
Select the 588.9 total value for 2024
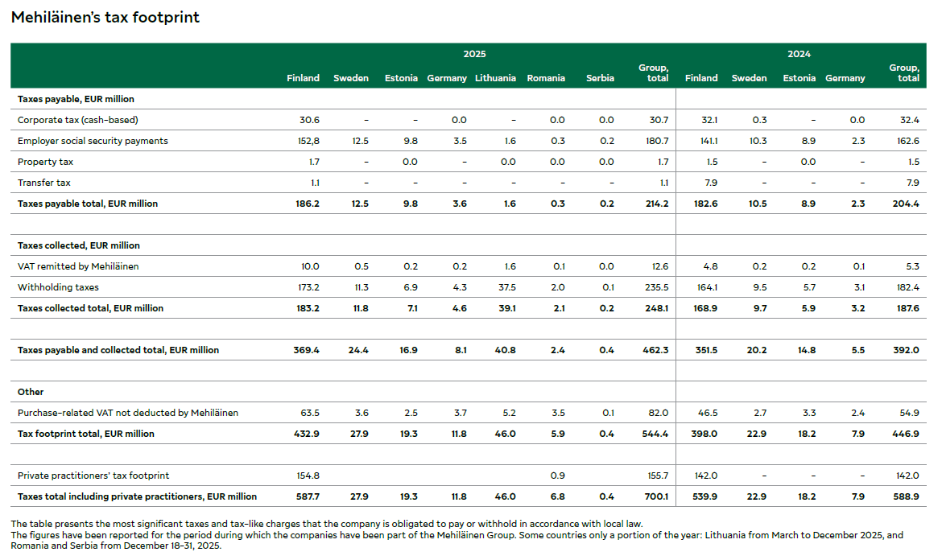tap(906, 496)
